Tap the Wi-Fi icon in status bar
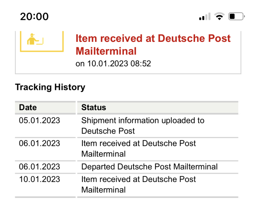 219,16
